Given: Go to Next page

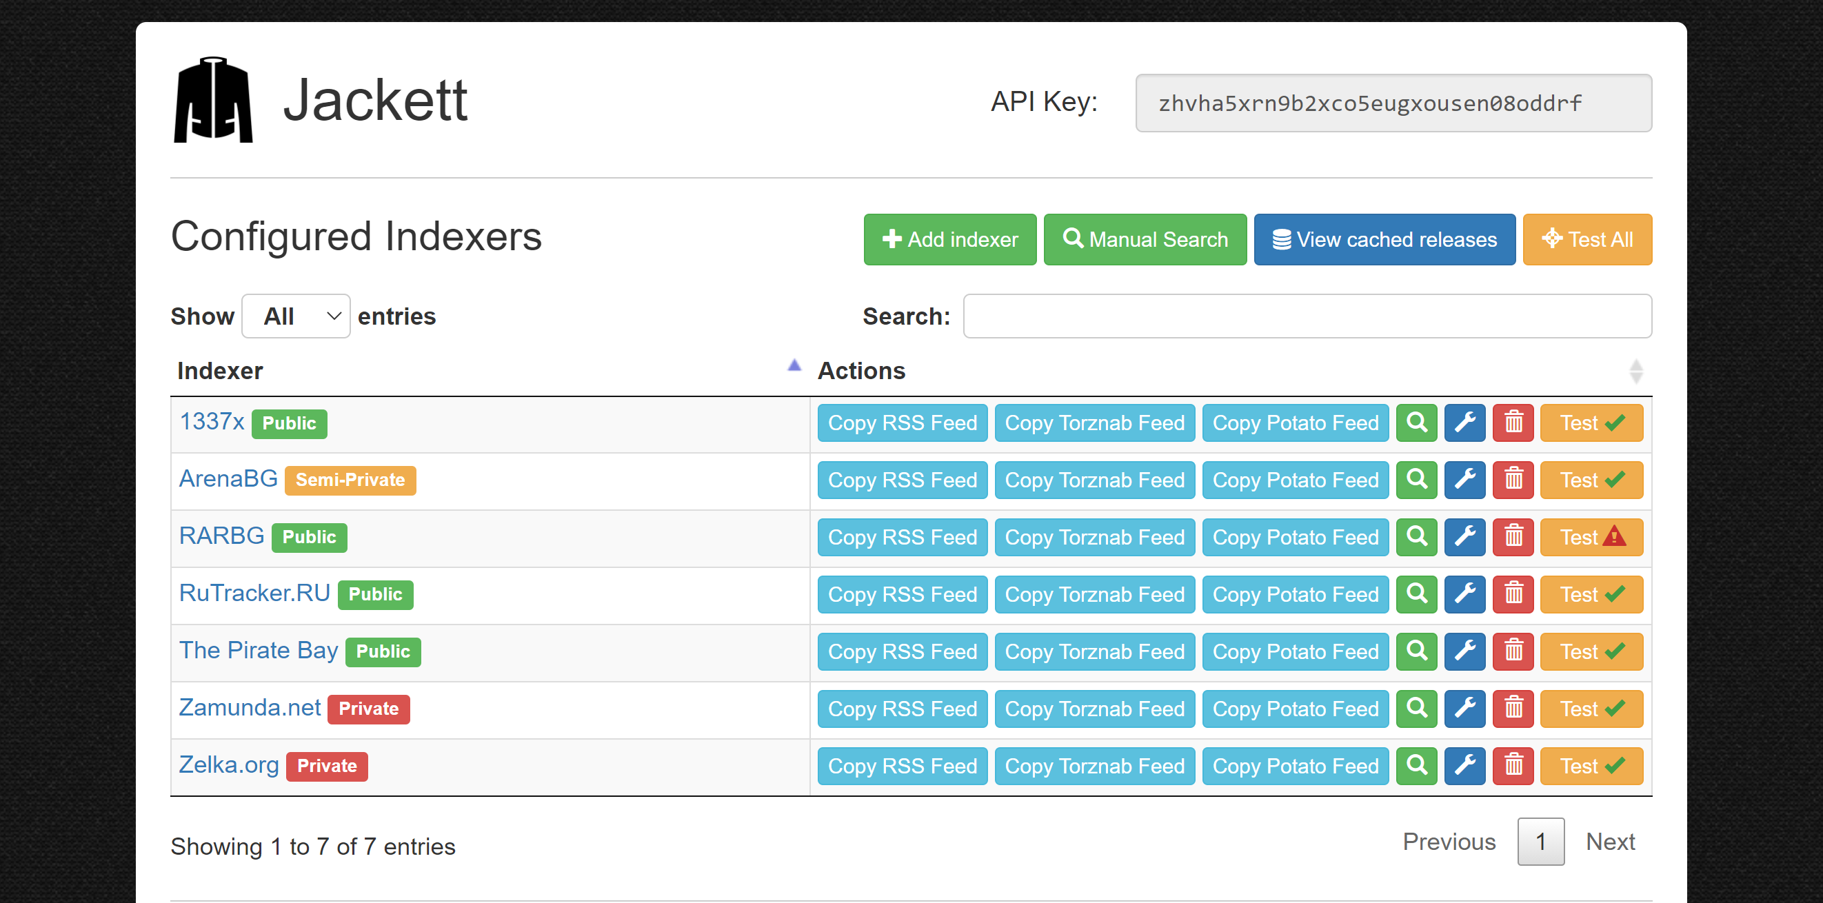Looking at the screenshot, I should (1610, 842).
